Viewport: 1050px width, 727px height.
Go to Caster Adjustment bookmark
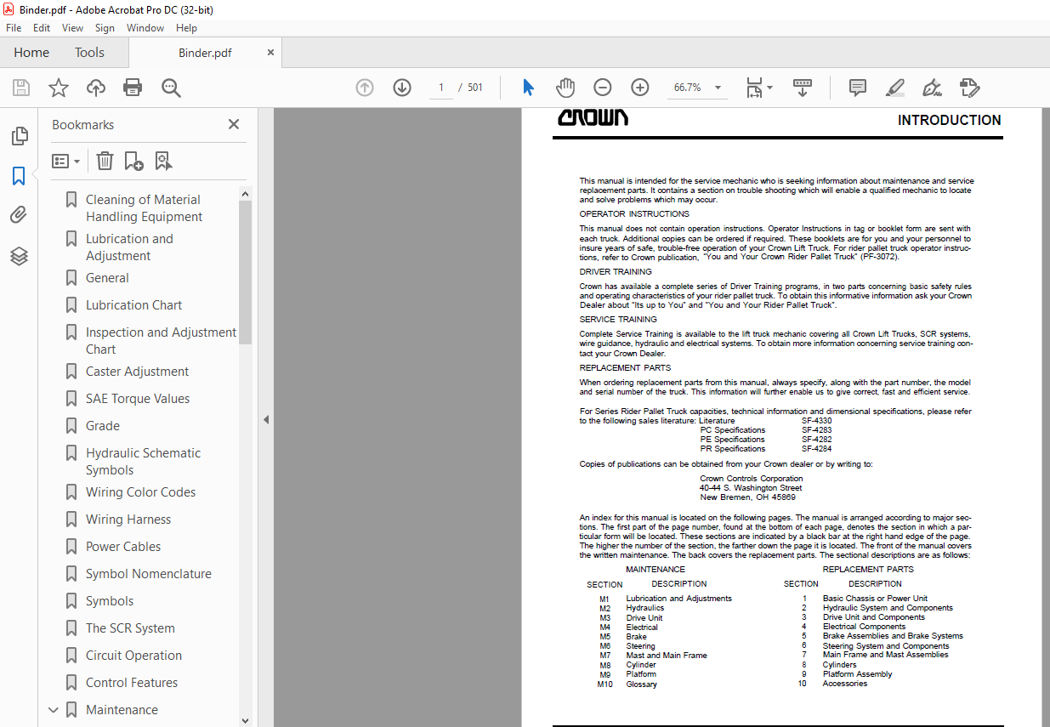[137, 372]
